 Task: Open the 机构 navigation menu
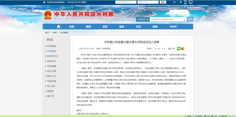(72, 26)
